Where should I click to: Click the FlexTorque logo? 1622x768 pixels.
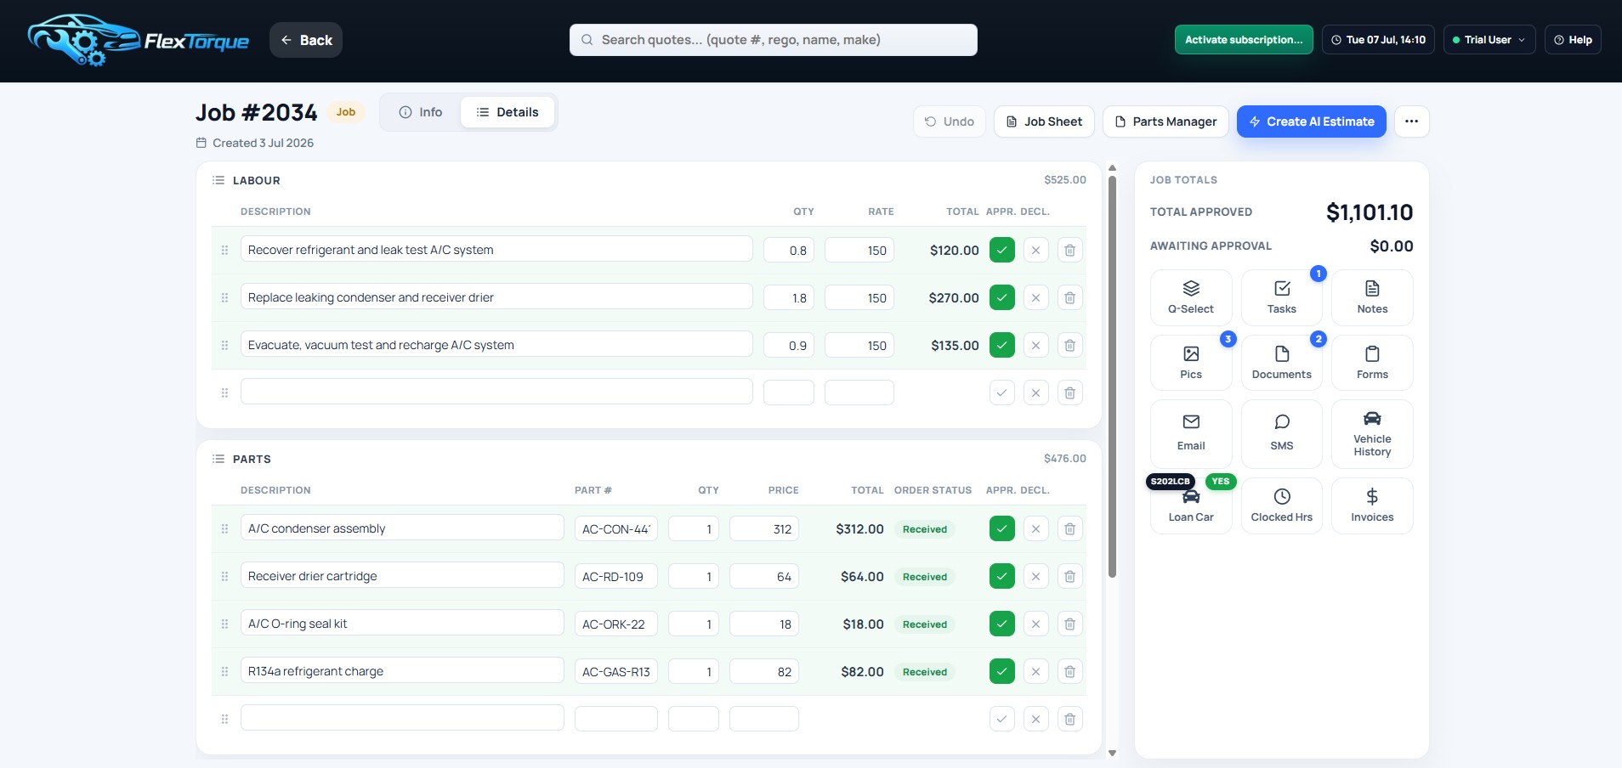pos(139,40)
